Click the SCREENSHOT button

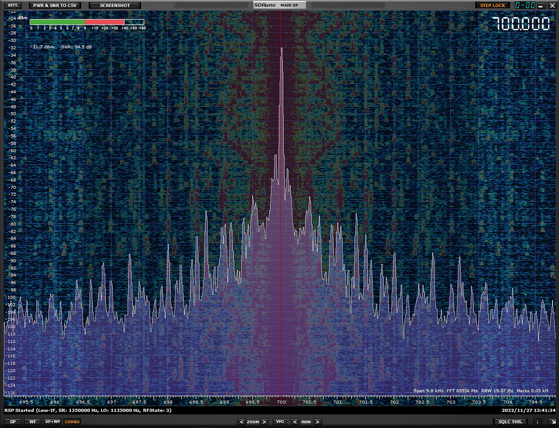(115, 6)
